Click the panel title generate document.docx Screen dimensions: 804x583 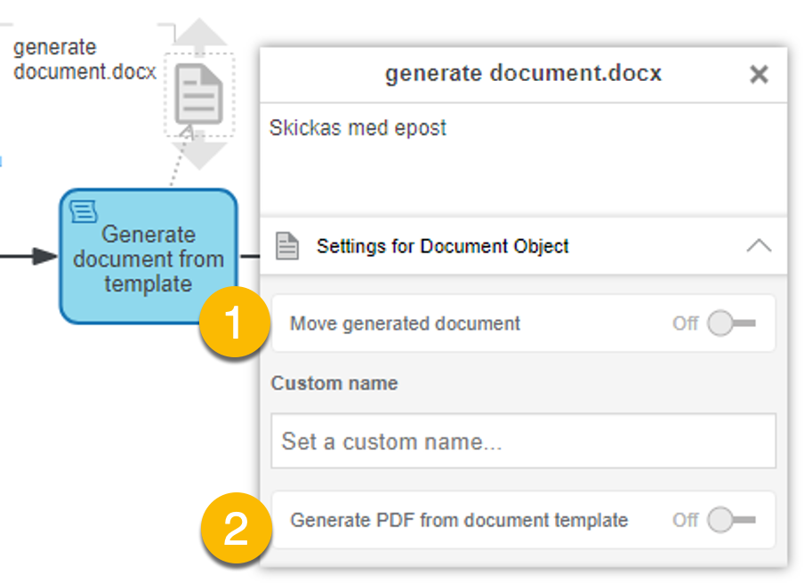[523, 74]
